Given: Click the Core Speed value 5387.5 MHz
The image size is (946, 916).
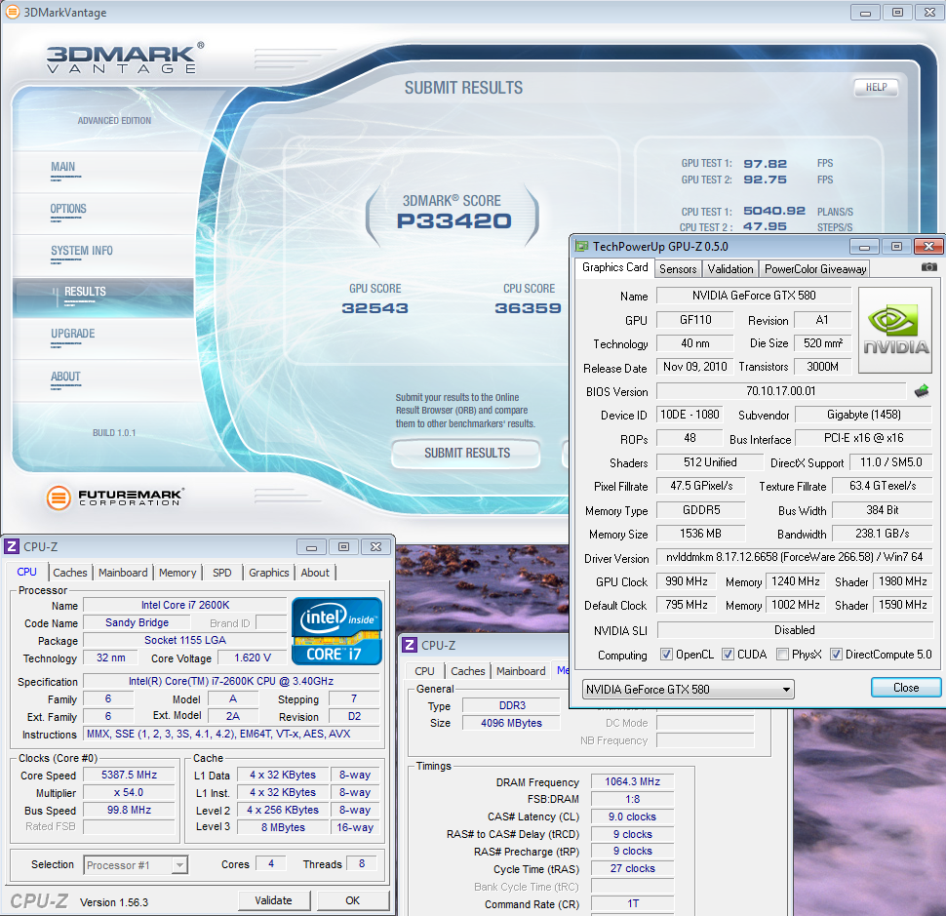Looking at the screenshot, I should pyautogui.click(x=129, y=776).
